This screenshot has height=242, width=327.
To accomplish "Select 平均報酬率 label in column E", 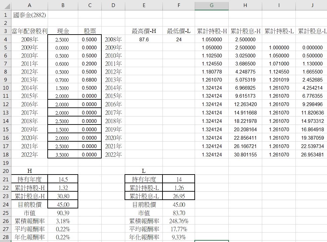I will tap(144, 229).
